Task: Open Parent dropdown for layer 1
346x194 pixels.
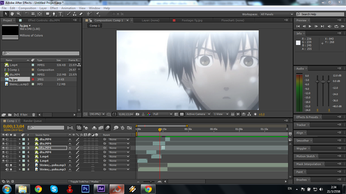Action: click(x=119, y=139)
